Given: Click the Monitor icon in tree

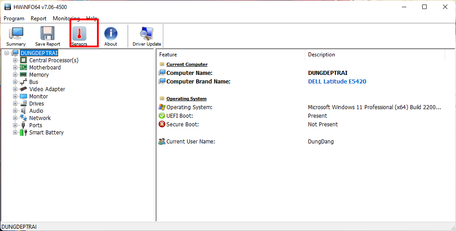Looking at the screenshot, I should (x=23, y=96).
